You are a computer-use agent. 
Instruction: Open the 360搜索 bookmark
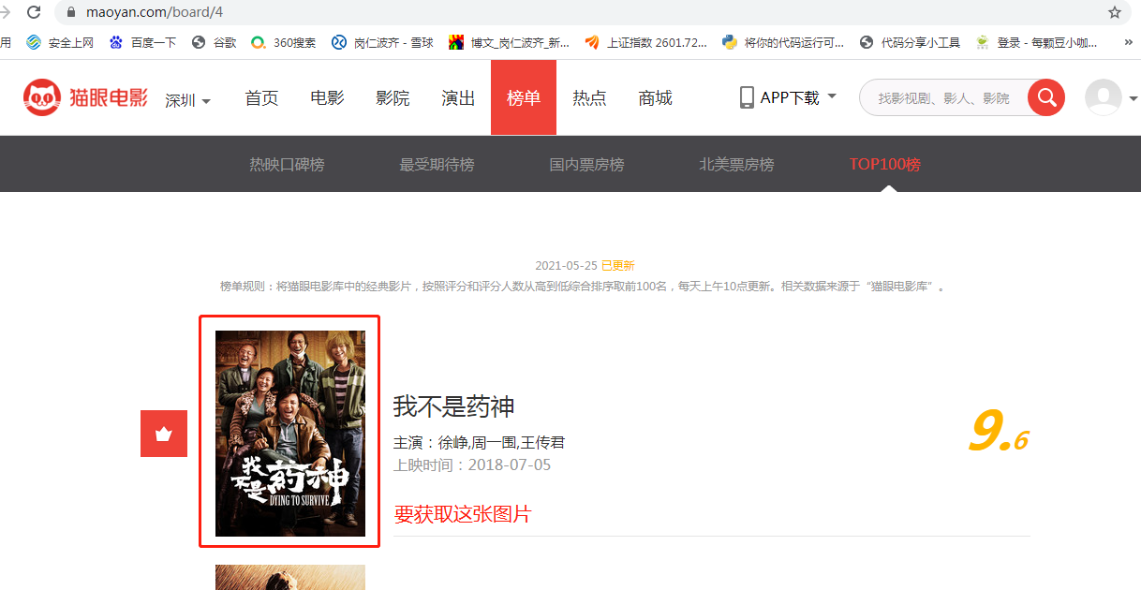tap(284, 42)
